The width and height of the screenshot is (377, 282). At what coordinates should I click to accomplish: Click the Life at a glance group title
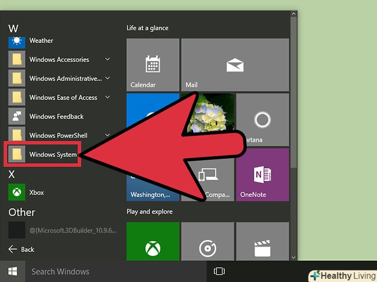148,28
